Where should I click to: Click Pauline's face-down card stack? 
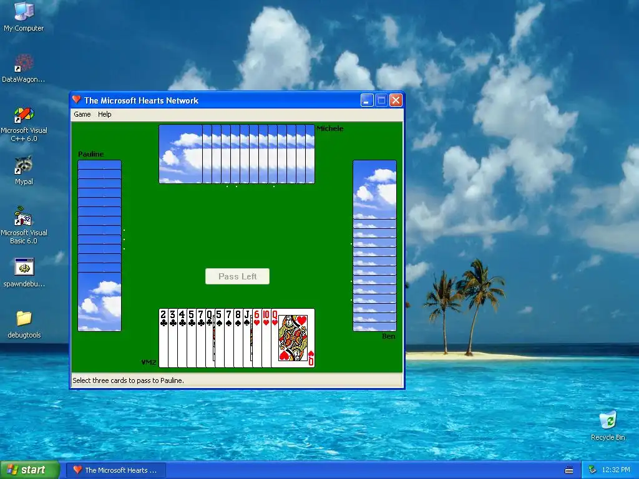click(99, 246)
